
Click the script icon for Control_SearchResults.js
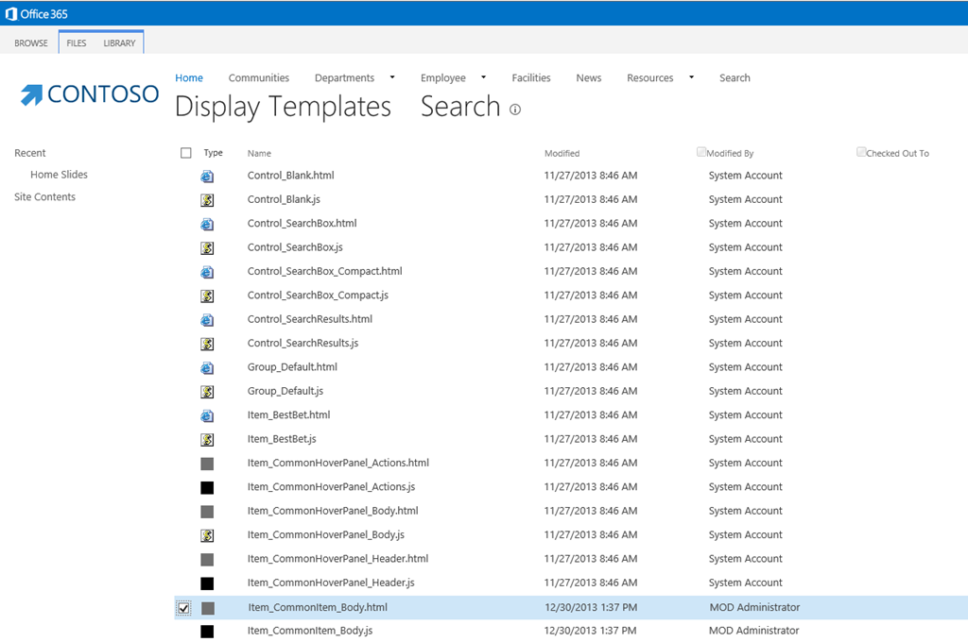pyautogui.click(x=207, y=344)
